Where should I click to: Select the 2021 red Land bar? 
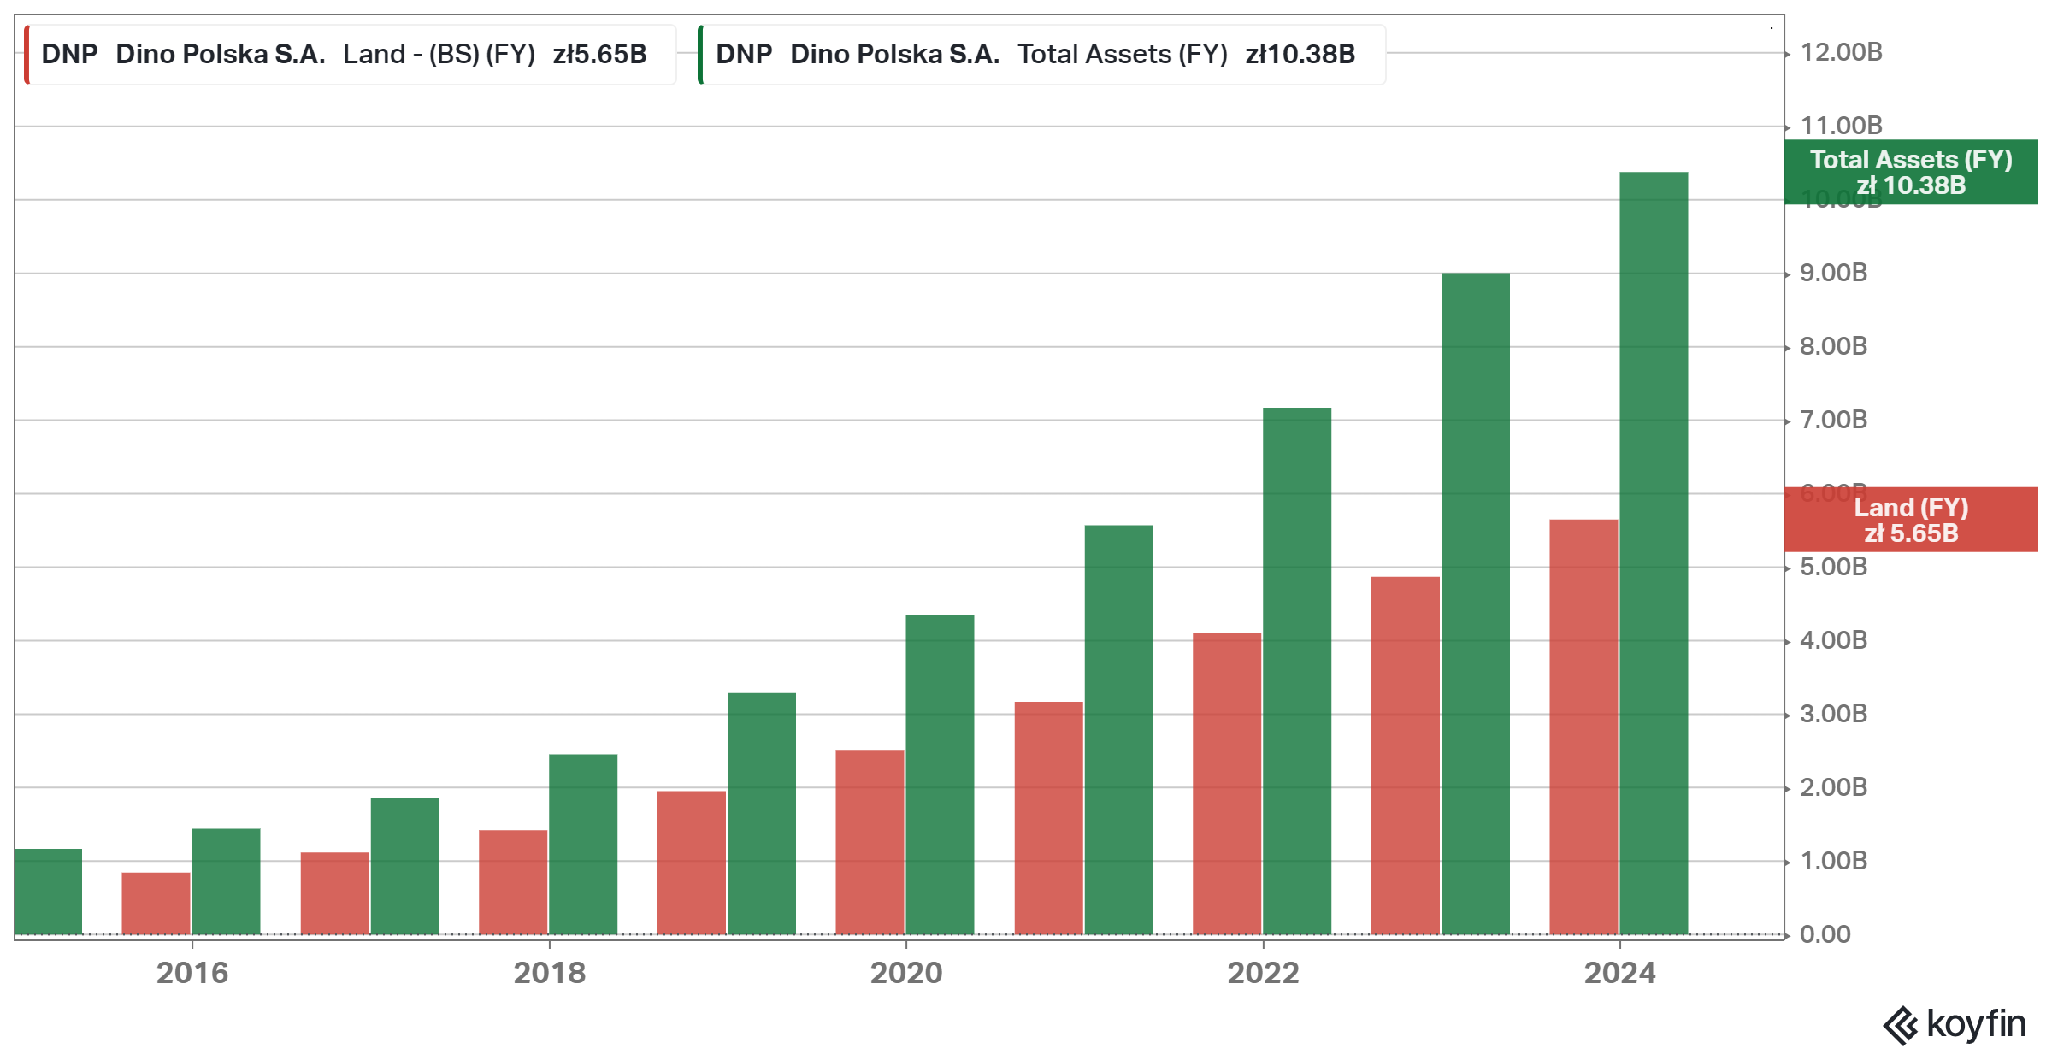[x=1049, y=818]
